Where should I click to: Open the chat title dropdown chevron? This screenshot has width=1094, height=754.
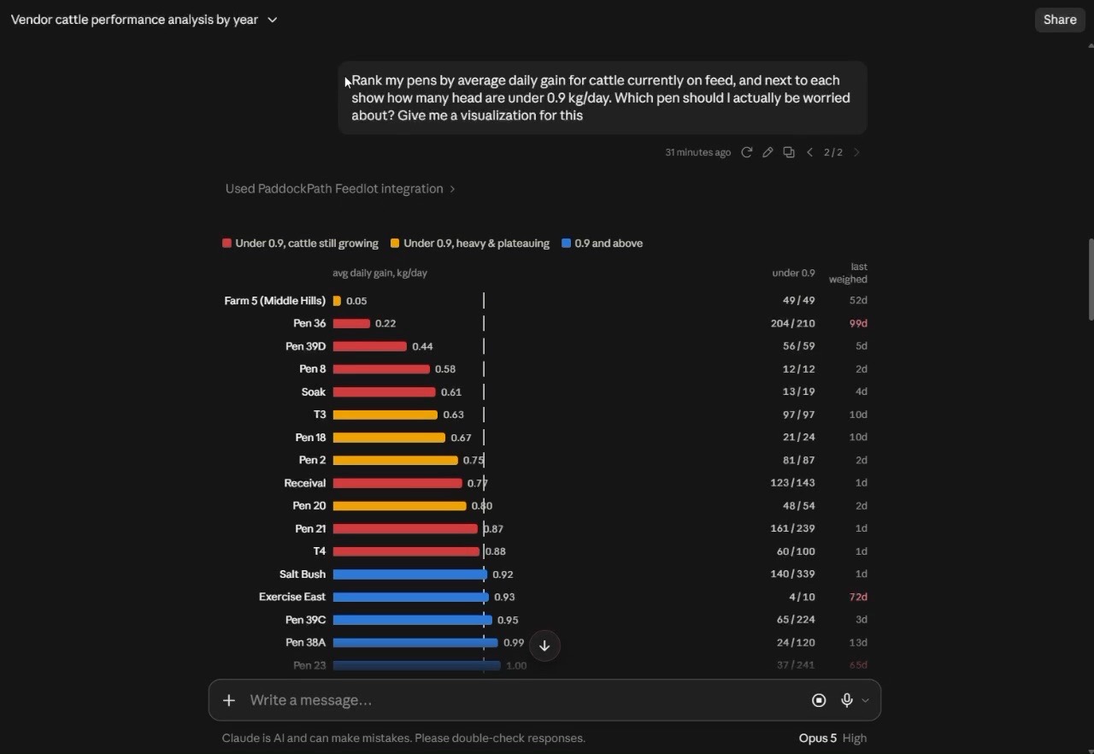[x=273, y=20]
